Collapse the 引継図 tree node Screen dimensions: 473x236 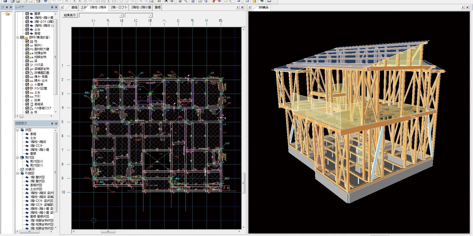[x=18, y=173]
